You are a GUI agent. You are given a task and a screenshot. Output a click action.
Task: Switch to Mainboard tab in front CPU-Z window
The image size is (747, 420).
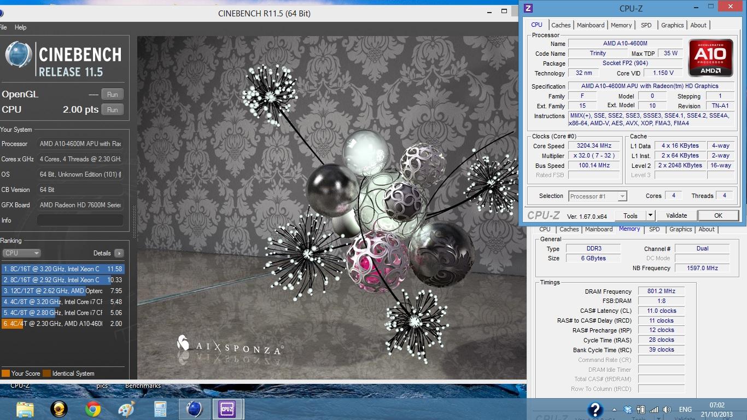[591, 25]
